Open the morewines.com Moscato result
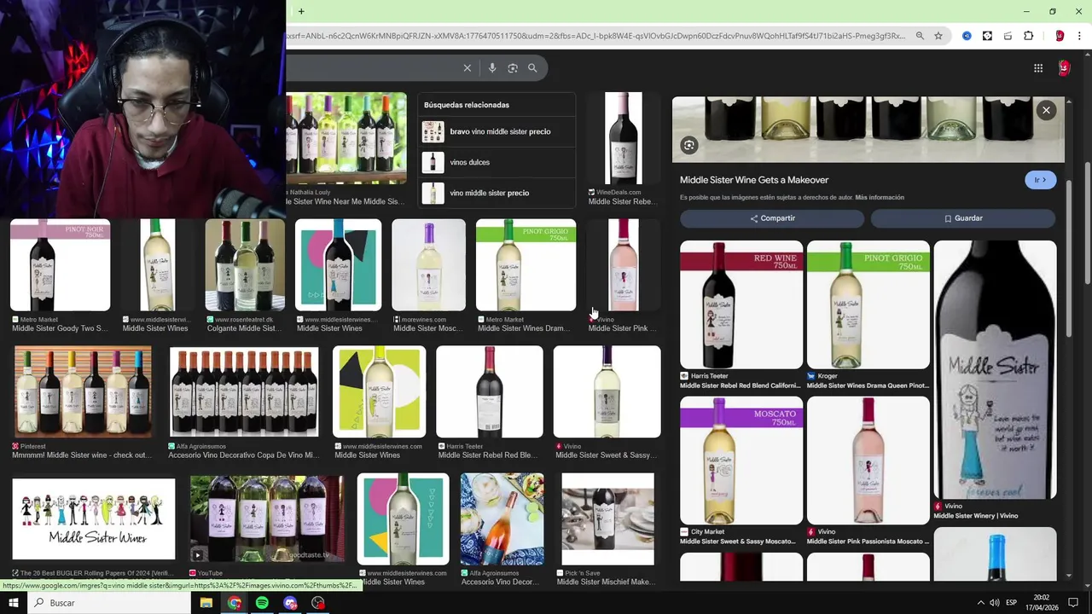Screen dimensions: 1092x614 point(428,265)
